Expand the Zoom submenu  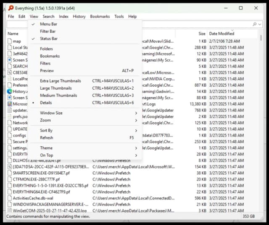(85, 120)
